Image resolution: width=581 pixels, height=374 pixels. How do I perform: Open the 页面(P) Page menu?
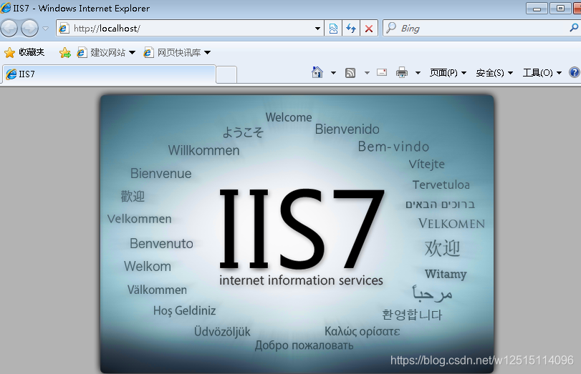pos(448,73)
